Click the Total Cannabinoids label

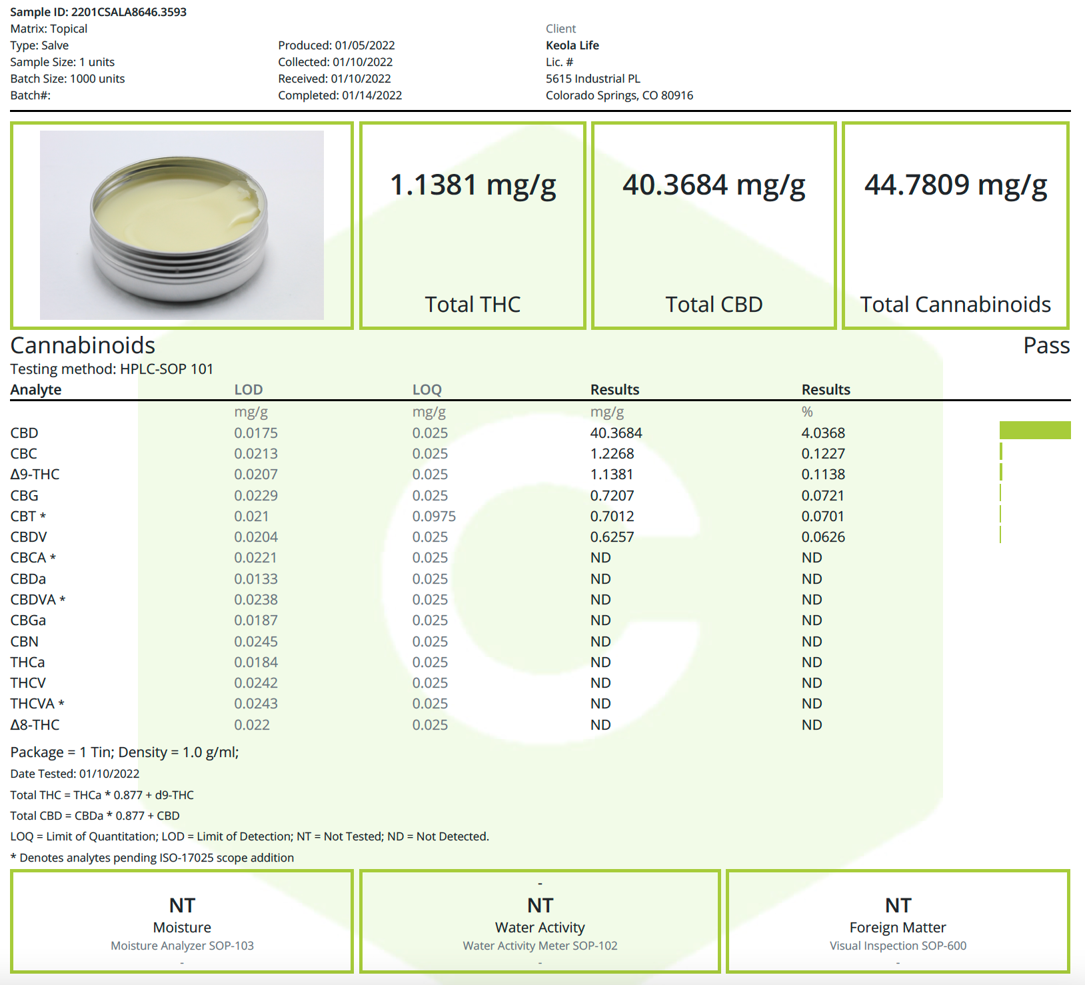[956, 305]
